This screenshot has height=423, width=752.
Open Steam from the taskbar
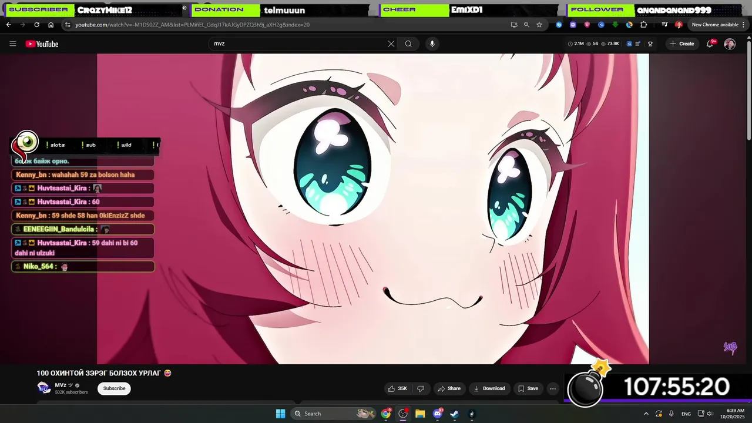pyautogui.click(x=455, y=414)
